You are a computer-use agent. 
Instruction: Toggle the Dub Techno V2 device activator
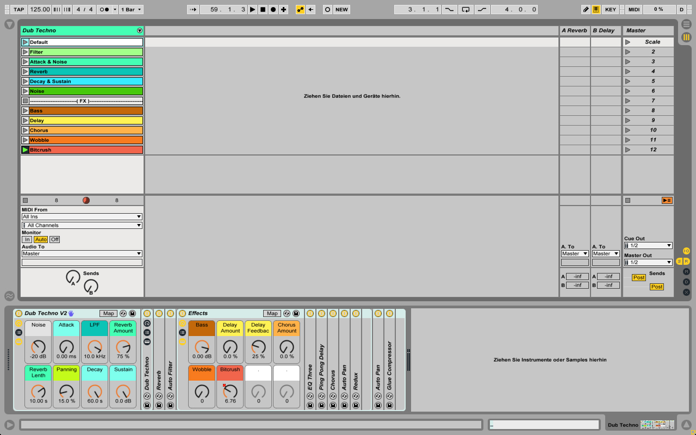pos(18,314)
